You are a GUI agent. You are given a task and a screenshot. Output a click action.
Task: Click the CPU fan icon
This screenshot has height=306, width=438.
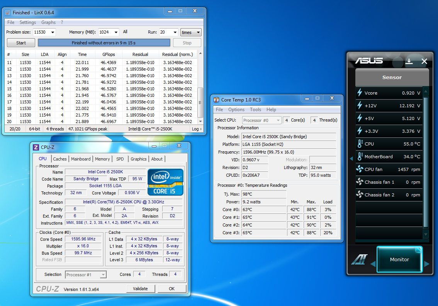pos(360,169)
